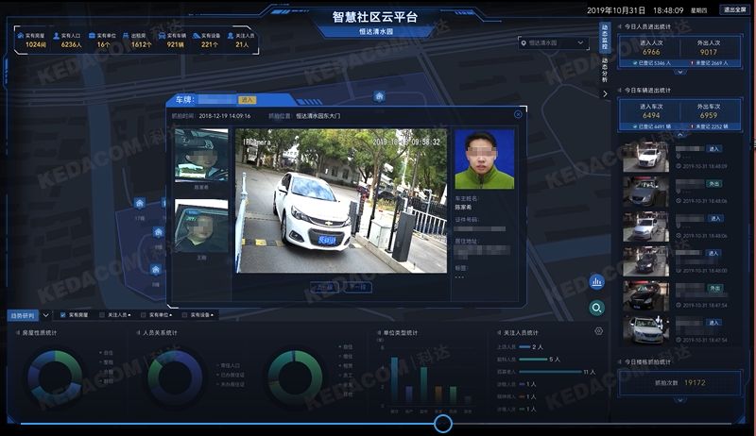Click the speaker icon beside 人员关系统计
Screen dimensions: 756x436
point(138,332)
